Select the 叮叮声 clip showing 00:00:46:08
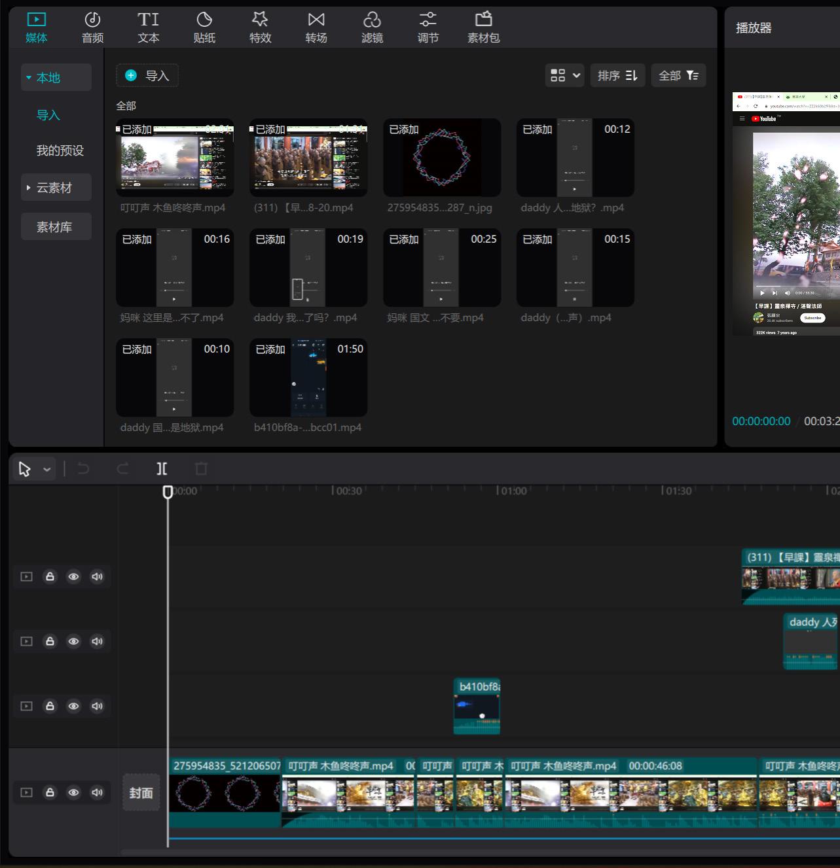 [631, 793]
